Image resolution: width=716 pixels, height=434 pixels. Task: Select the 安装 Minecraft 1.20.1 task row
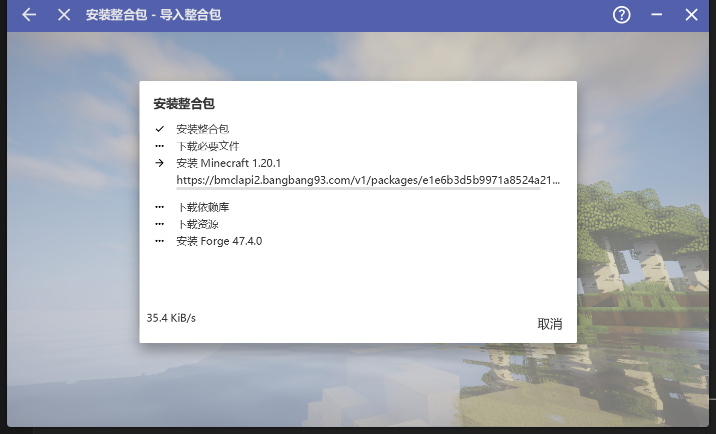(x=228, y=163)
